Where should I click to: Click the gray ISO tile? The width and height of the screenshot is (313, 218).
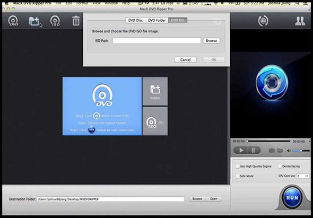(155, 121)
